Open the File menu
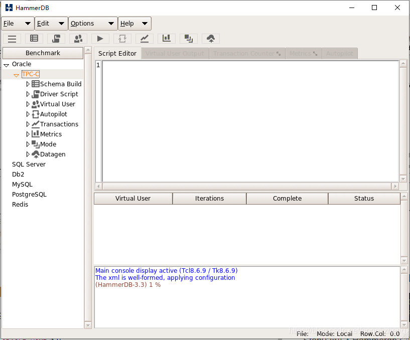The image size is (410, 340). click(18, 24)
